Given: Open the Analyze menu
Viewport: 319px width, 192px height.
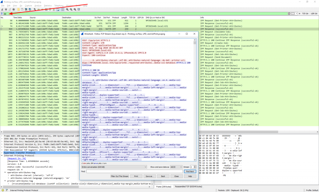Looking at the screenshot, I should point(38,6).
